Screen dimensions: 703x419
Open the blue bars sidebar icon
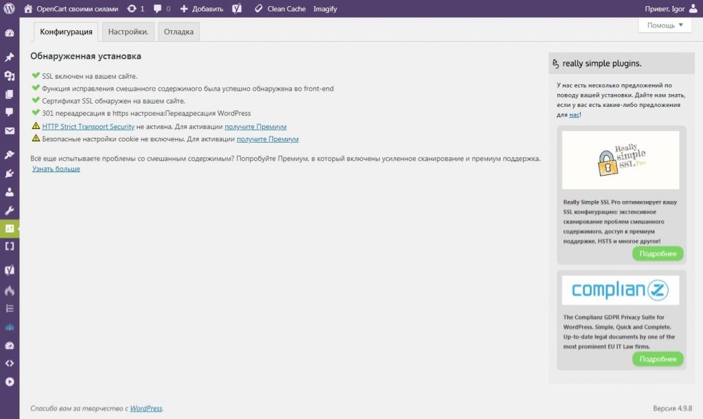coord(10,327)
